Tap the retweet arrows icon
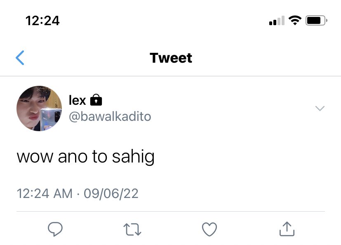 [x=132, y=229]
